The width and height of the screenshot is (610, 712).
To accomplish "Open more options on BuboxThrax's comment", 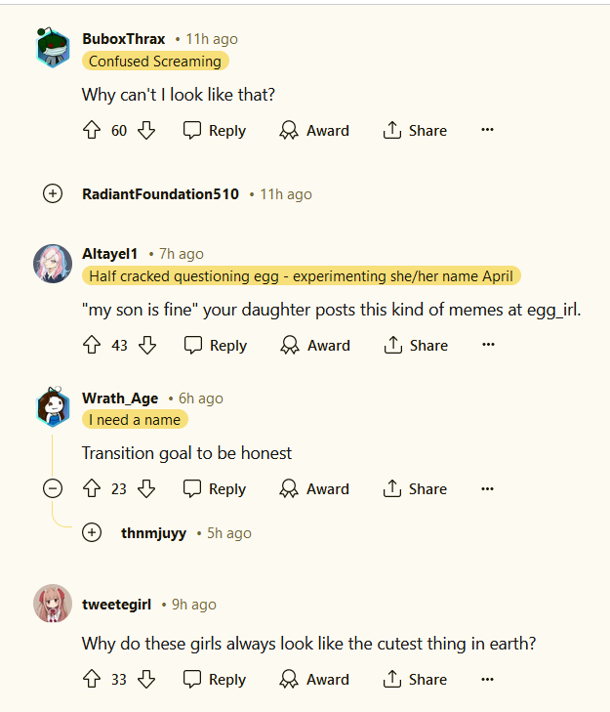I will coord(488,131).
